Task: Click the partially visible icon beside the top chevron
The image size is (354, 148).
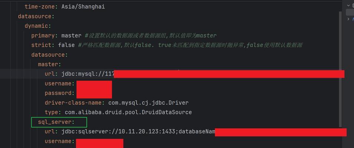Action: [x=353, y=6]
